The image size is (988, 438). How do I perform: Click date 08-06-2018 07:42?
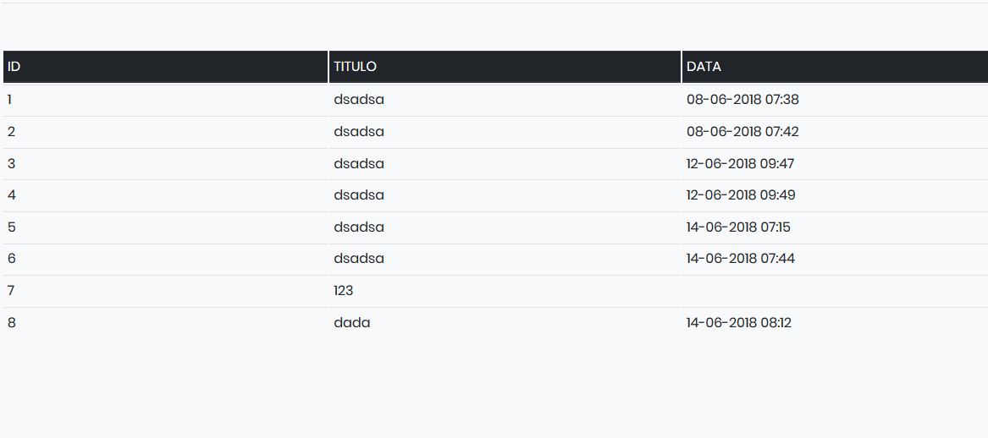(x=742, y=132)
